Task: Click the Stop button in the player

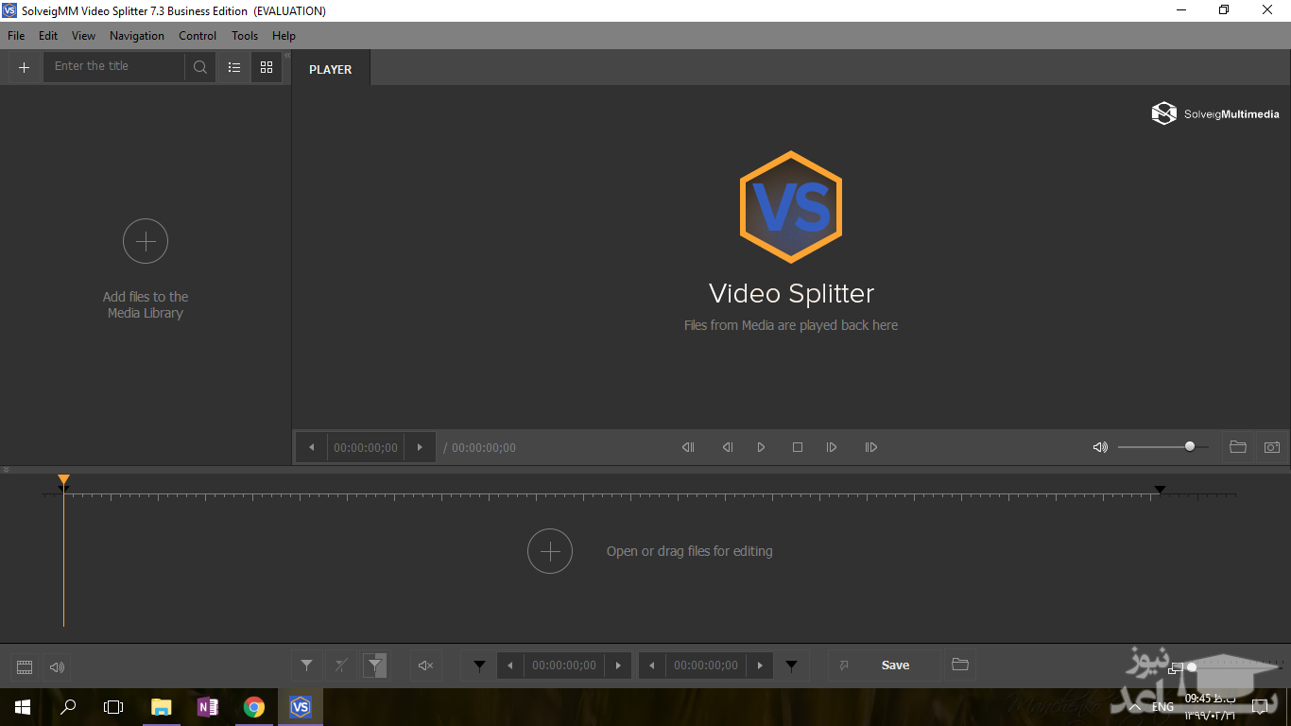Action: (798, 447)
